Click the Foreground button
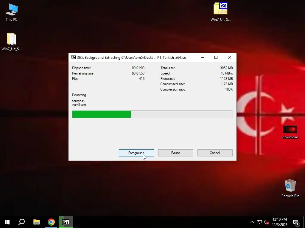This screenshot has width=305, height=228. 136,153
